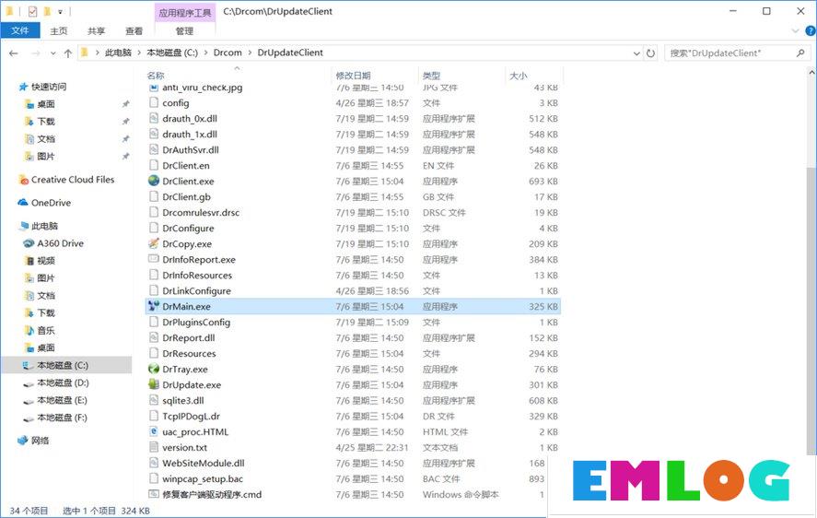
Task: Sort by 名称 column header
Action: pyautogui.click(x=156, y=76)
